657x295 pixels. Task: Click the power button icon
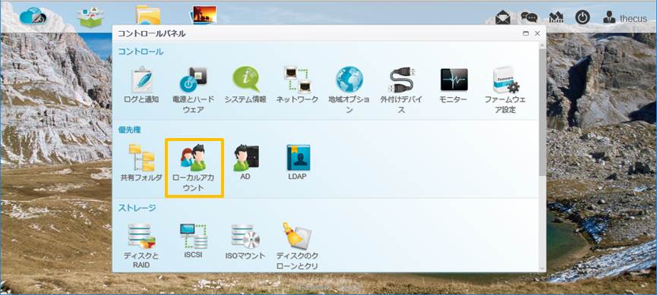[583, 17]
